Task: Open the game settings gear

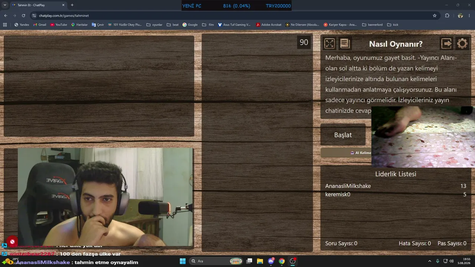Action: pos(462,44)
